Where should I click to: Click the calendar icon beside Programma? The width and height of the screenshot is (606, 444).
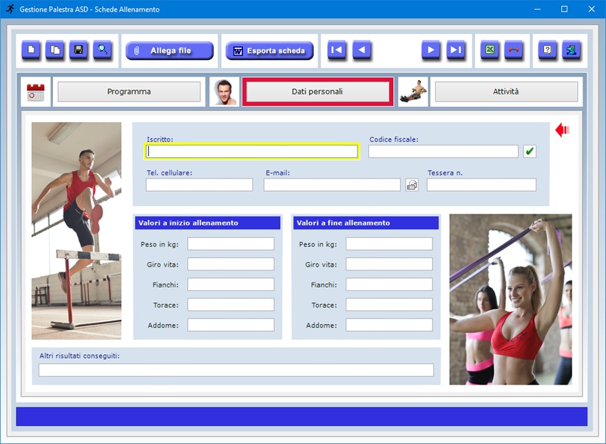pos(36,92)
